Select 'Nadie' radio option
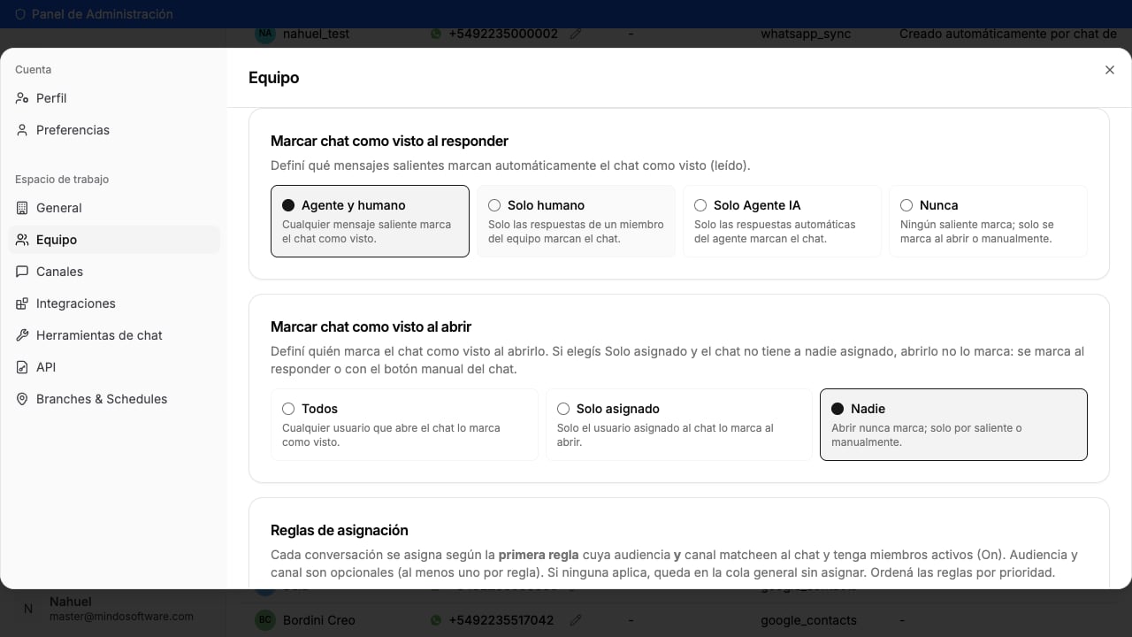This screenshot has width=1132, height=637. (x=953, y=425)
